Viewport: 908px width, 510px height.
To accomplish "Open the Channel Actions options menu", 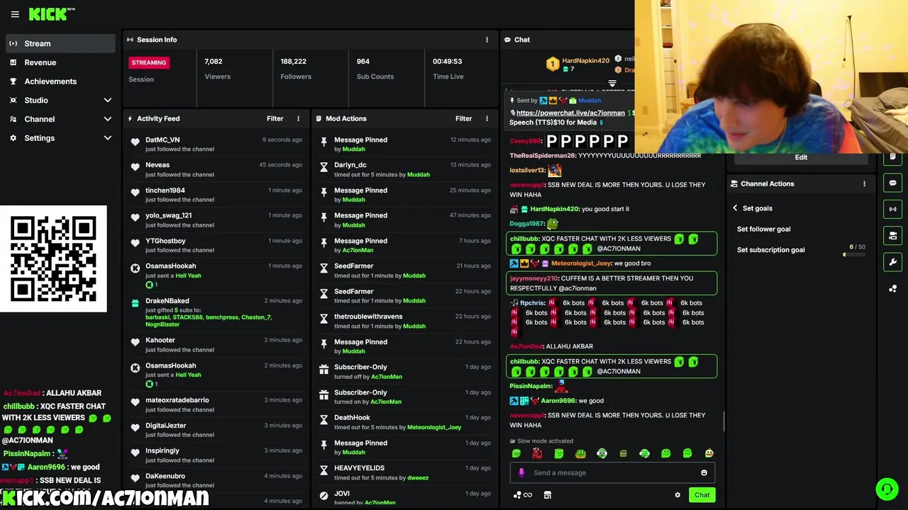I will [864, 183].
